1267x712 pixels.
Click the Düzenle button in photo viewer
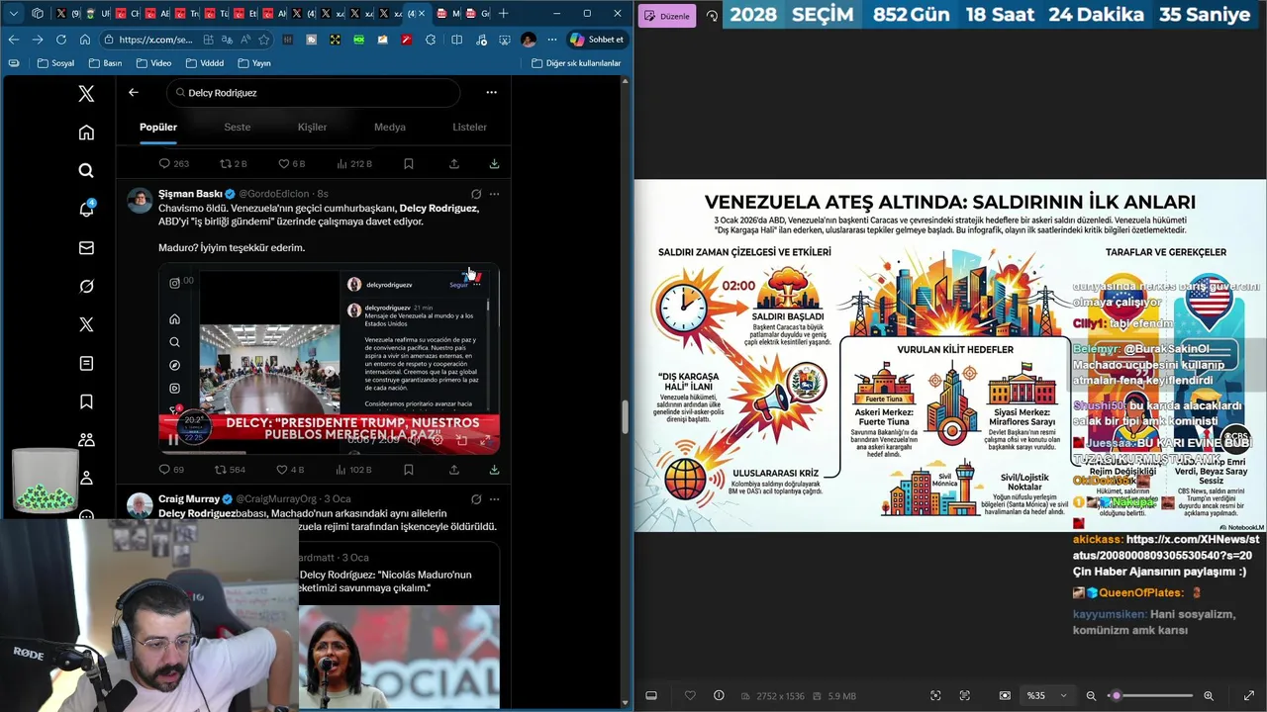click(667, 16)
